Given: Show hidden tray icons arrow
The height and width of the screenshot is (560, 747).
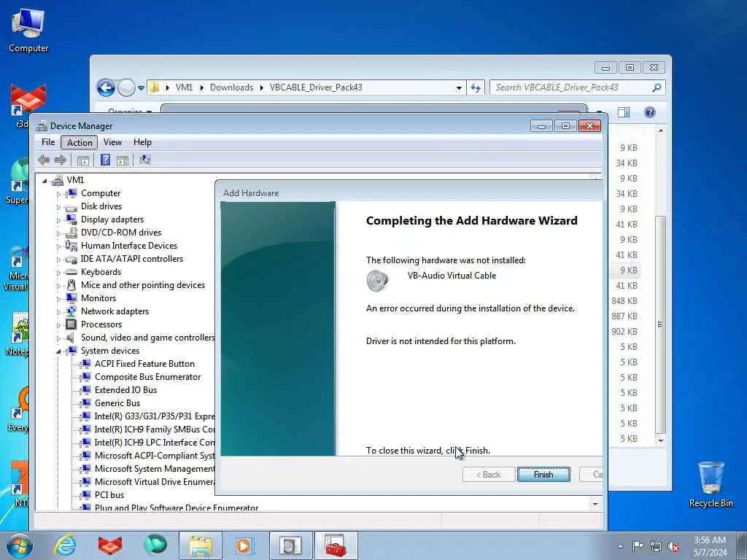Looking at the screenshot, I should point(620,547).
